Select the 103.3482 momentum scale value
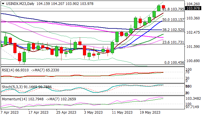 [193, 99]
